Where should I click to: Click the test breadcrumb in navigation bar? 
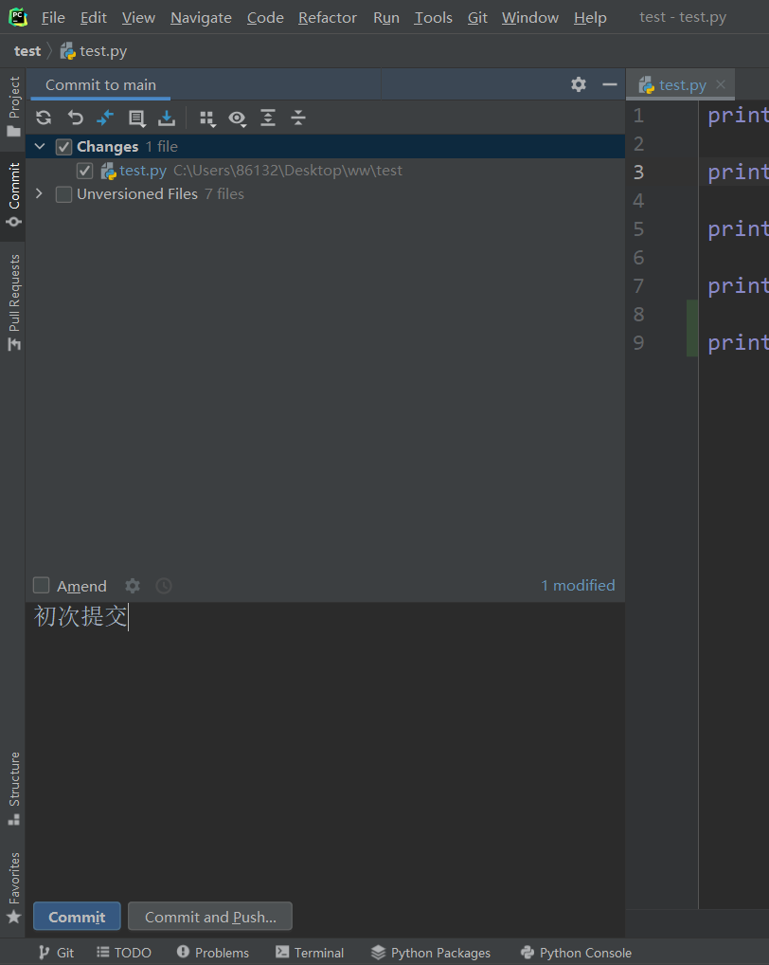[27, 51]
